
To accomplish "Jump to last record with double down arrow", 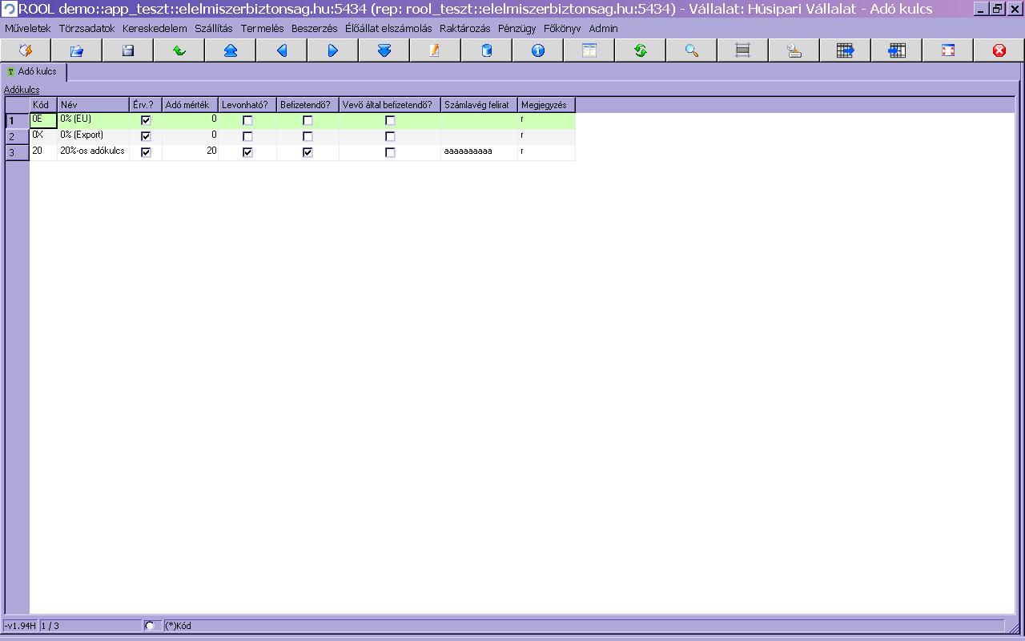I will click(384, 50).
